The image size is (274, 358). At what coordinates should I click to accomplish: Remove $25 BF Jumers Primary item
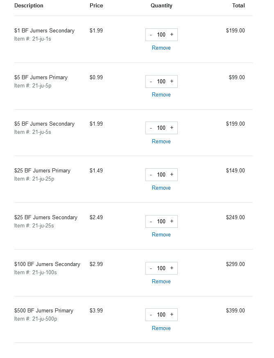[161, 188]
